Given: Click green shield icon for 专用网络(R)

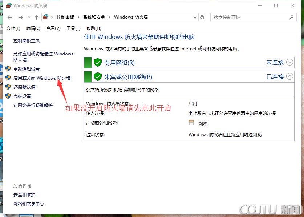Looking at the screenshot, I should point(98,63).
